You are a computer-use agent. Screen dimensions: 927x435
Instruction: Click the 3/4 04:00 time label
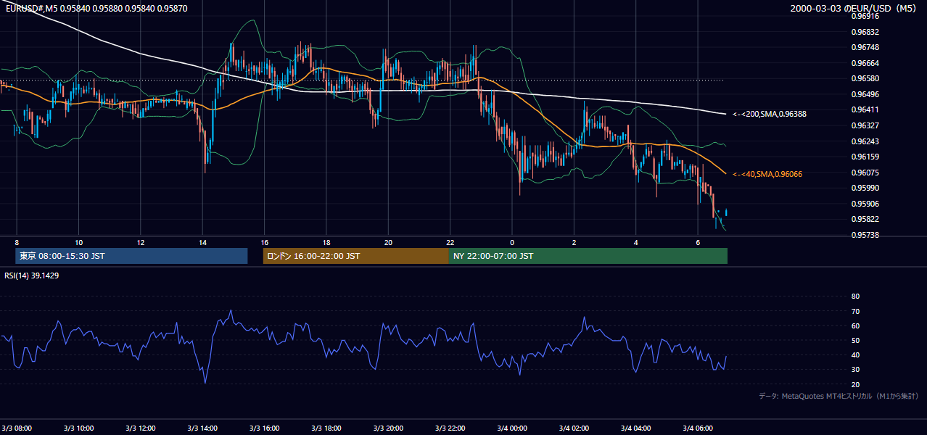[635, 428]
